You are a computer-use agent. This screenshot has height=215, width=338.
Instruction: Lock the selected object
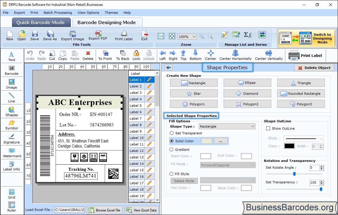136,55
